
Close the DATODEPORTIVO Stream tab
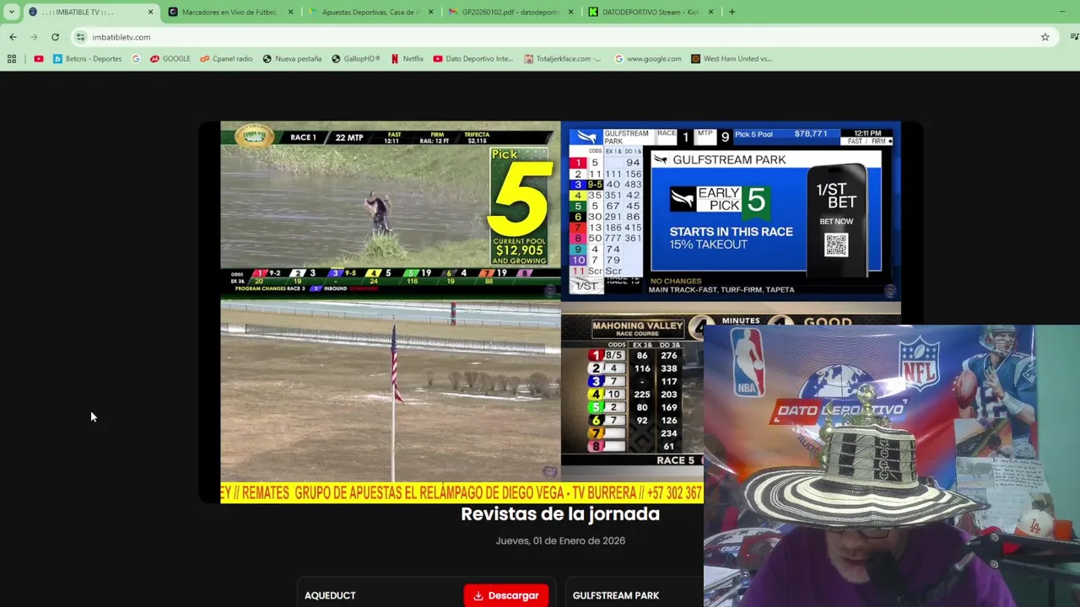pyautogui.click(x=710, y=12)
